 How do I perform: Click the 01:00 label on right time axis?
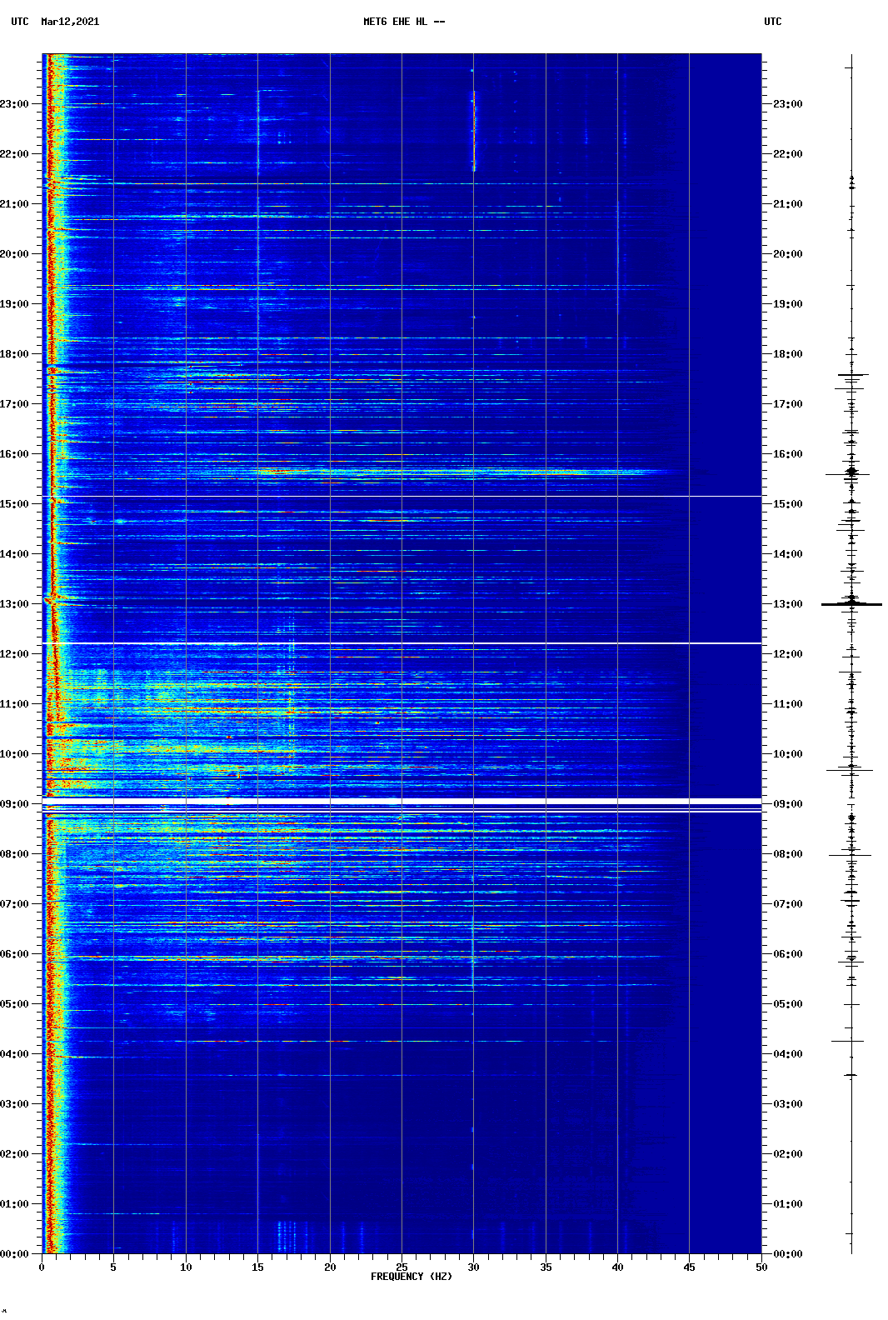[787, 1204]
